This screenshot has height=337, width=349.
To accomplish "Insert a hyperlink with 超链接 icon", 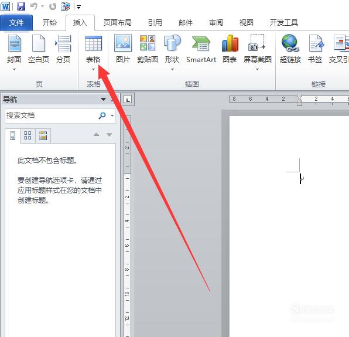I will click(290, 49).
